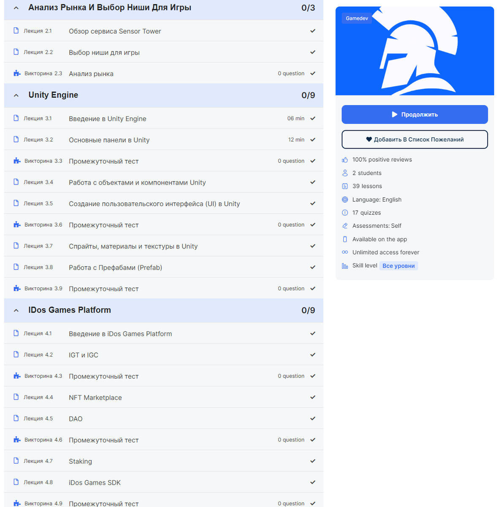Click the checkmark on Работа с Префабами row
Image resolution: width=497 pixels, height=507 pixels.
coord(313,267)
